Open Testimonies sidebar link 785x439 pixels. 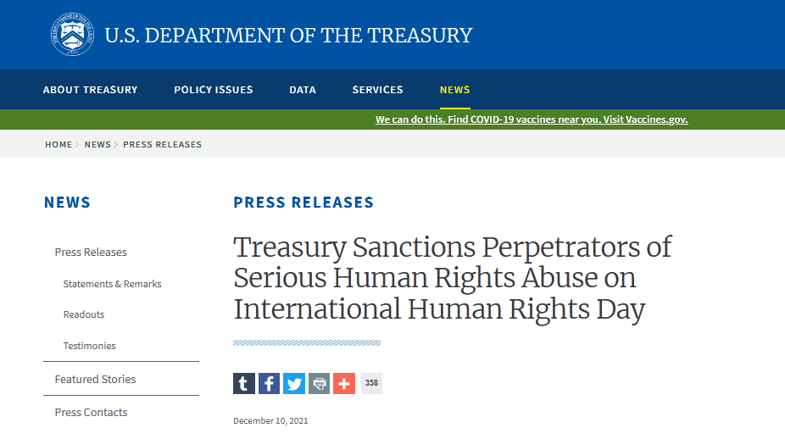click(x=89, y=346)
